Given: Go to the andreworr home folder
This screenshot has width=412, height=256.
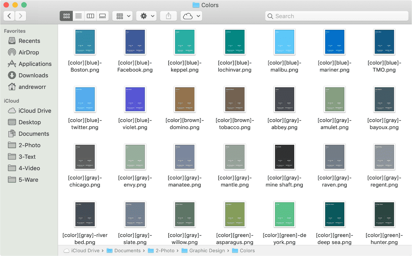Looking at the screenshot, I should [x=32, y=87].
